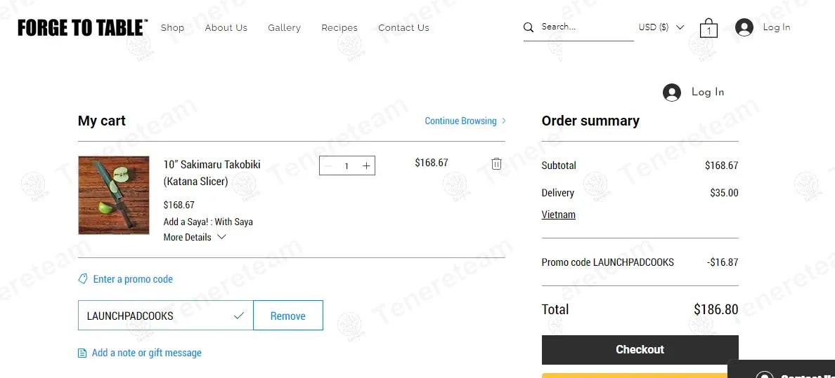Click the promo code tag icon
Screen dimensions: 835x378
(x=84, y=279)
